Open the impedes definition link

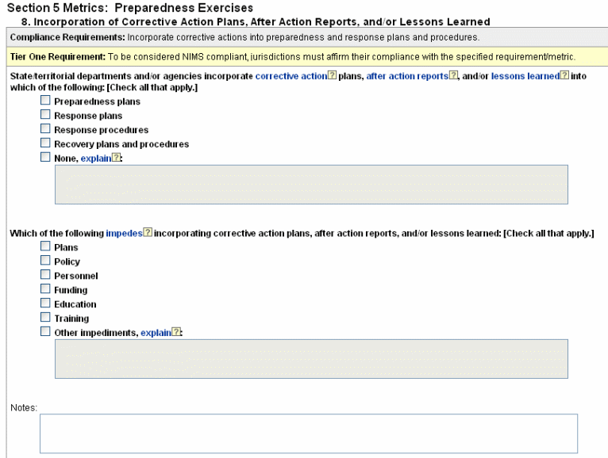[123, 234]
